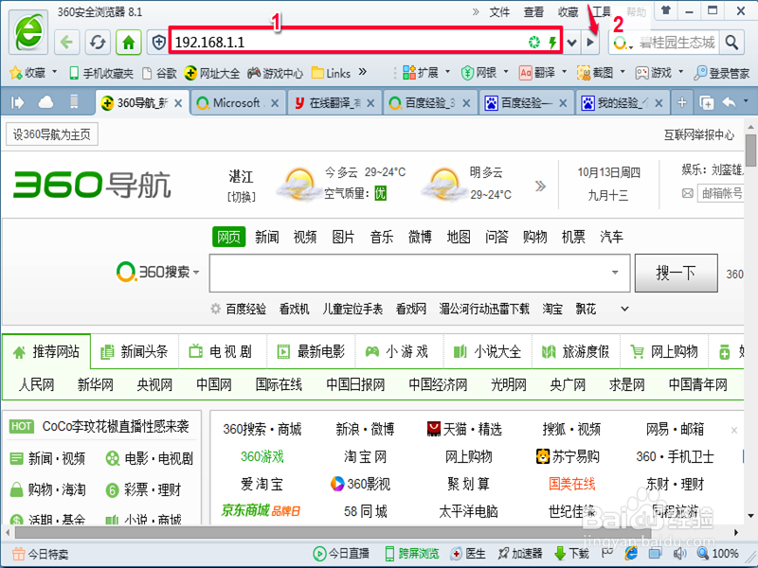Viewport: 758px width, 568px height.
Task: Click the cloud icon in tab bar
Action: 45,102
